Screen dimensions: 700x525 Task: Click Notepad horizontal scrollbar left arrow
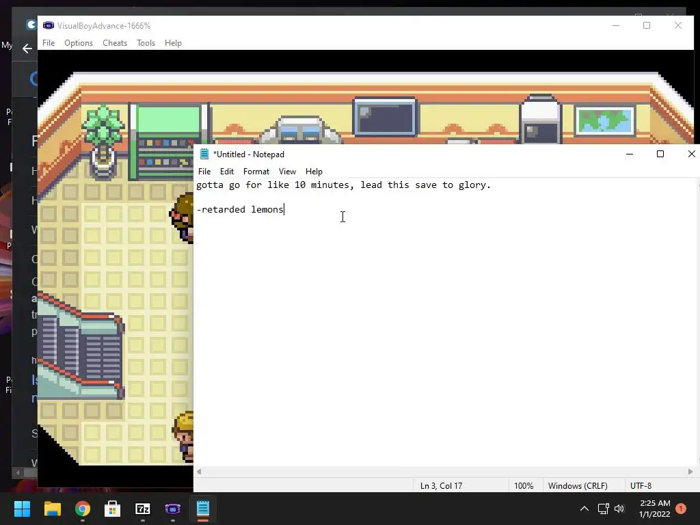(199, 472)
